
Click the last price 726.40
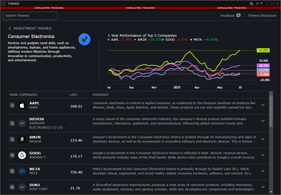[76, 172]
